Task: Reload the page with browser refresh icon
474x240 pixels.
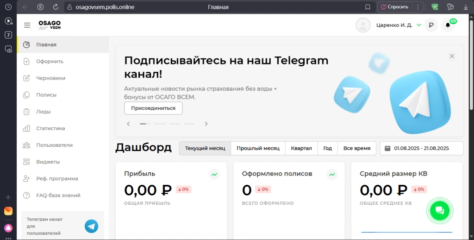Action: 56,7
